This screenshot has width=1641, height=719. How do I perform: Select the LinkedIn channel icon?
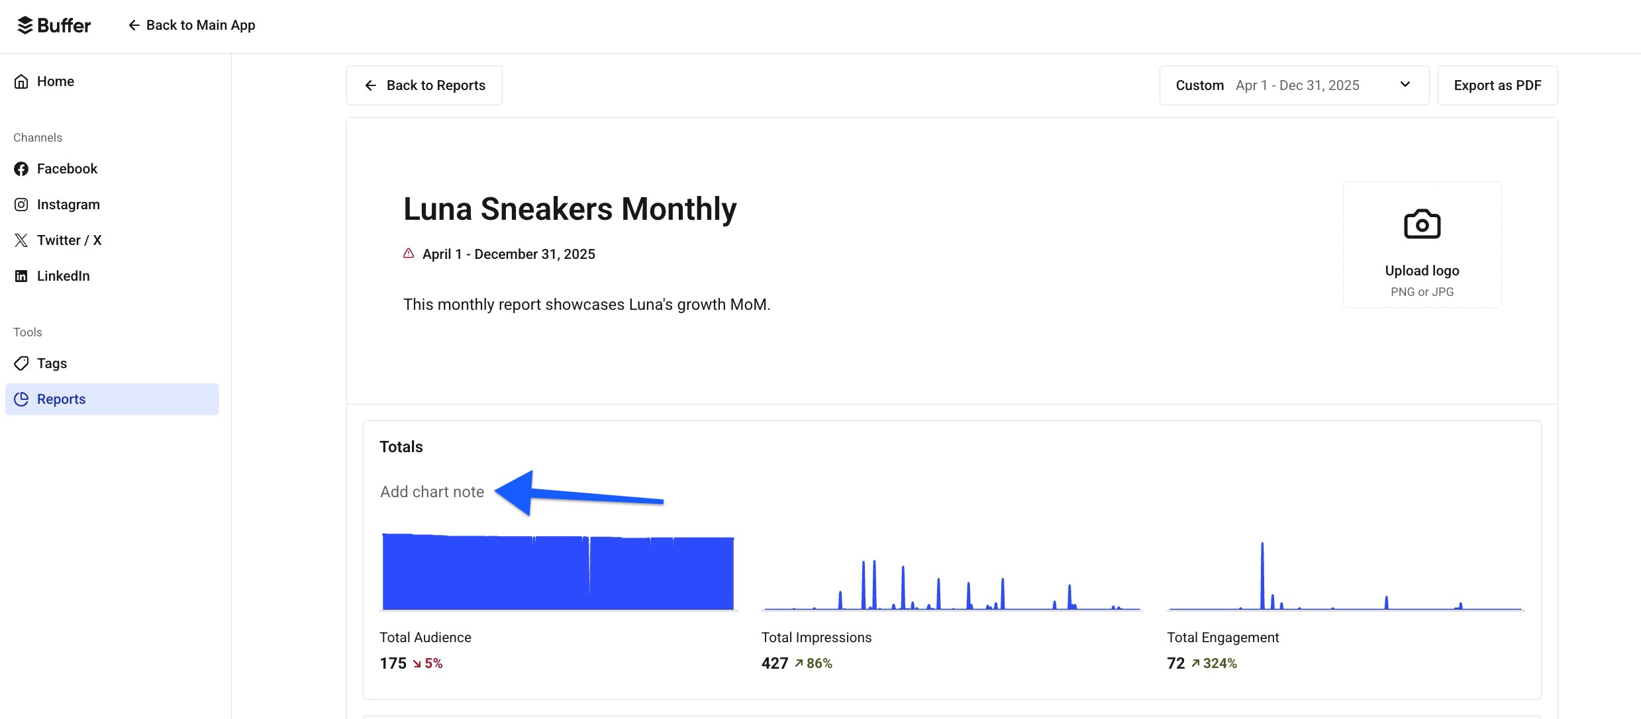tap(21, 275)
